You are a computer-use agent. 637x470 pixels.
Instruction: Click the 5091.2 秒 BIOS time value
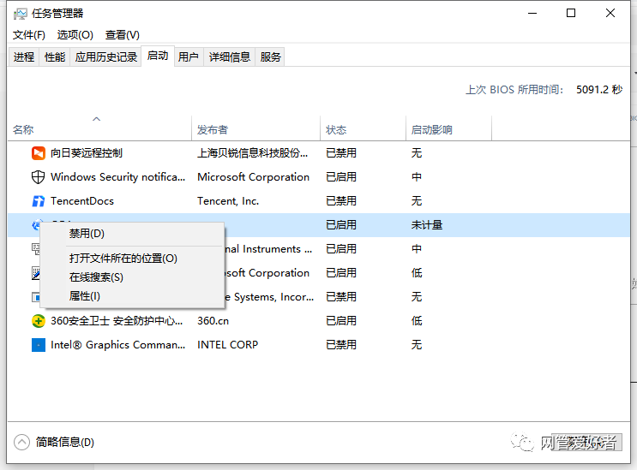[599, 90]
